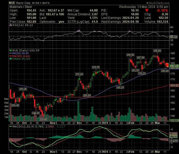Click the -0.16% percent change value
Image resolution: width=179 pixels, height=154 pixels.
click(x=162, y=11)
